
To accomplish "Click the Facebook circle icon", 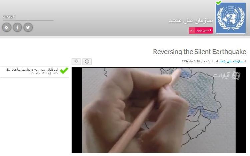I will pyautogui.click(x=17, y=27).
